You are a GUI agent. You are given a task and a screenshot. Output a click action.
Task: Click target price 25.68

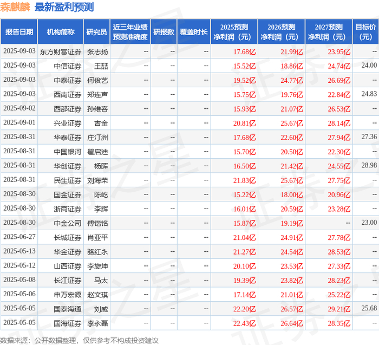pyautogui.click(x=369, y=308)
